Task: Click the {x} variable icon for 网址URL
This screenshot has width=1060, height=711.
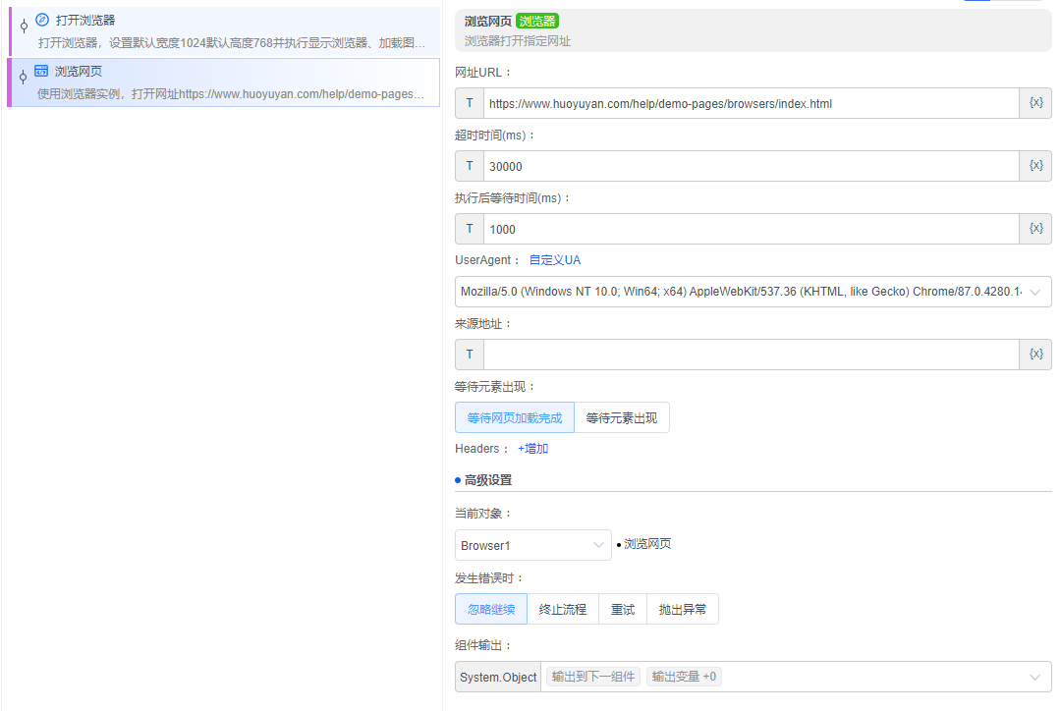Action: click(1035, 103)
